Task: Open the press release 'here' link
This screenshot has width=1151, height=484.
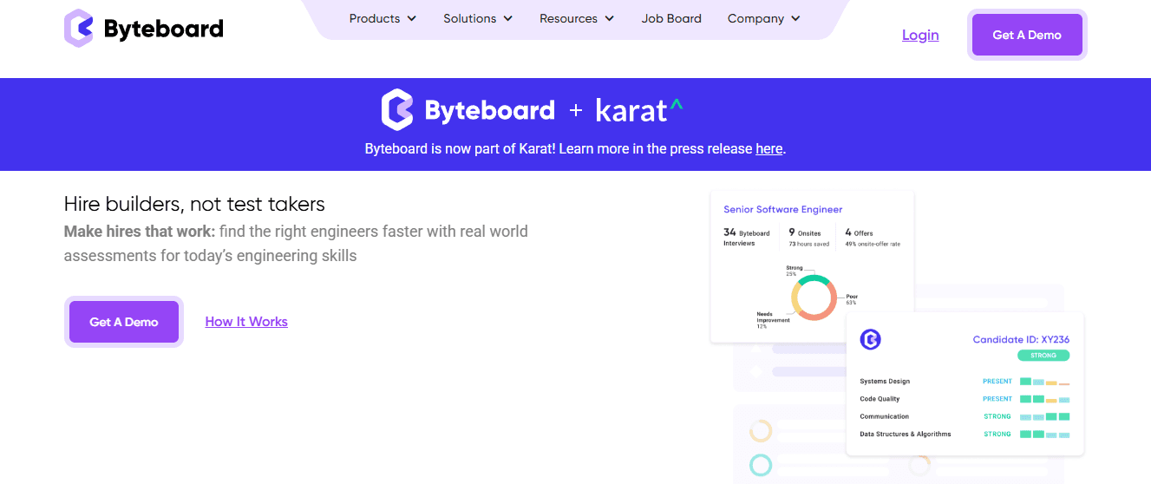Action: click(768, 148)
